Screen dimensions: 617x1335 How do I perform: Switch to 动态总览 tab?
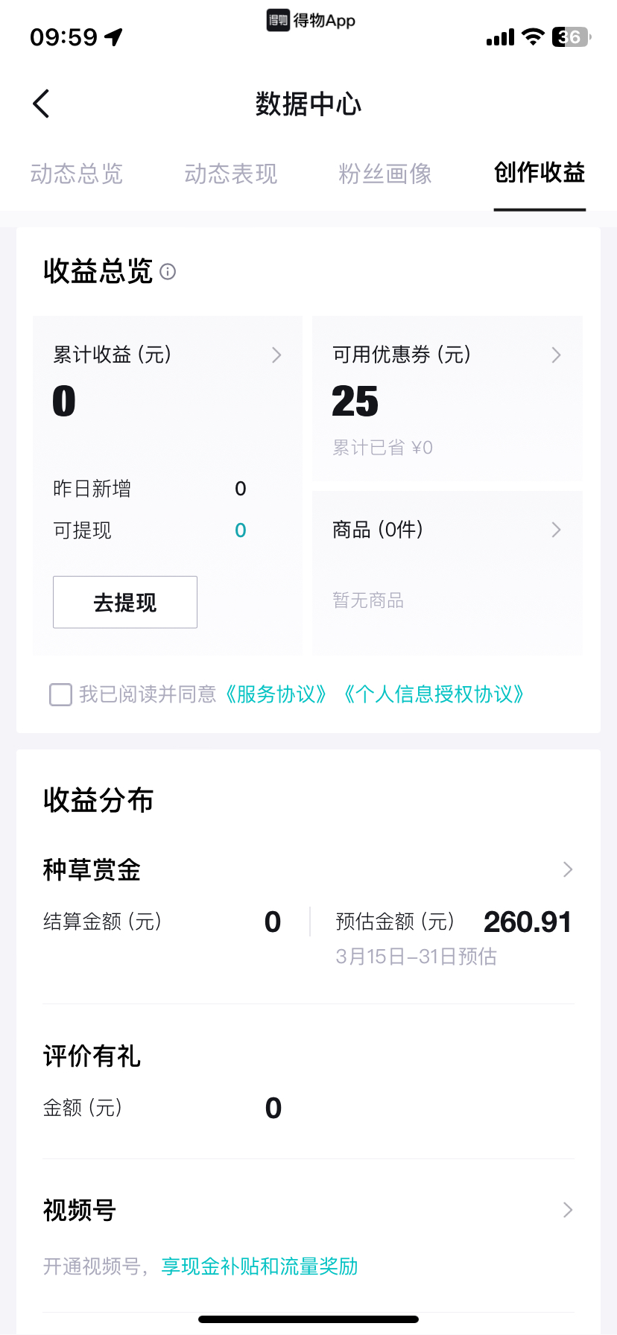(77, 174)
